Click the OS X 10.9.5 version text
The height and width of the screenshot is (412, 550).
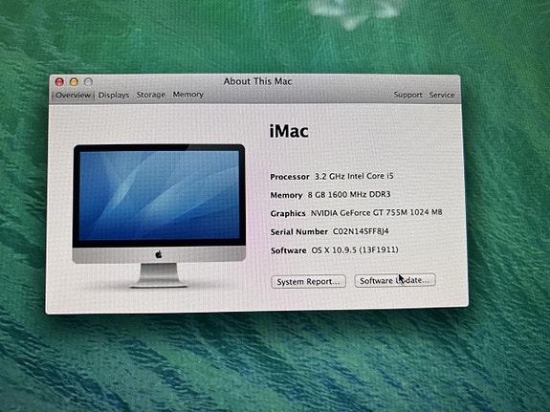coord(355,249)
